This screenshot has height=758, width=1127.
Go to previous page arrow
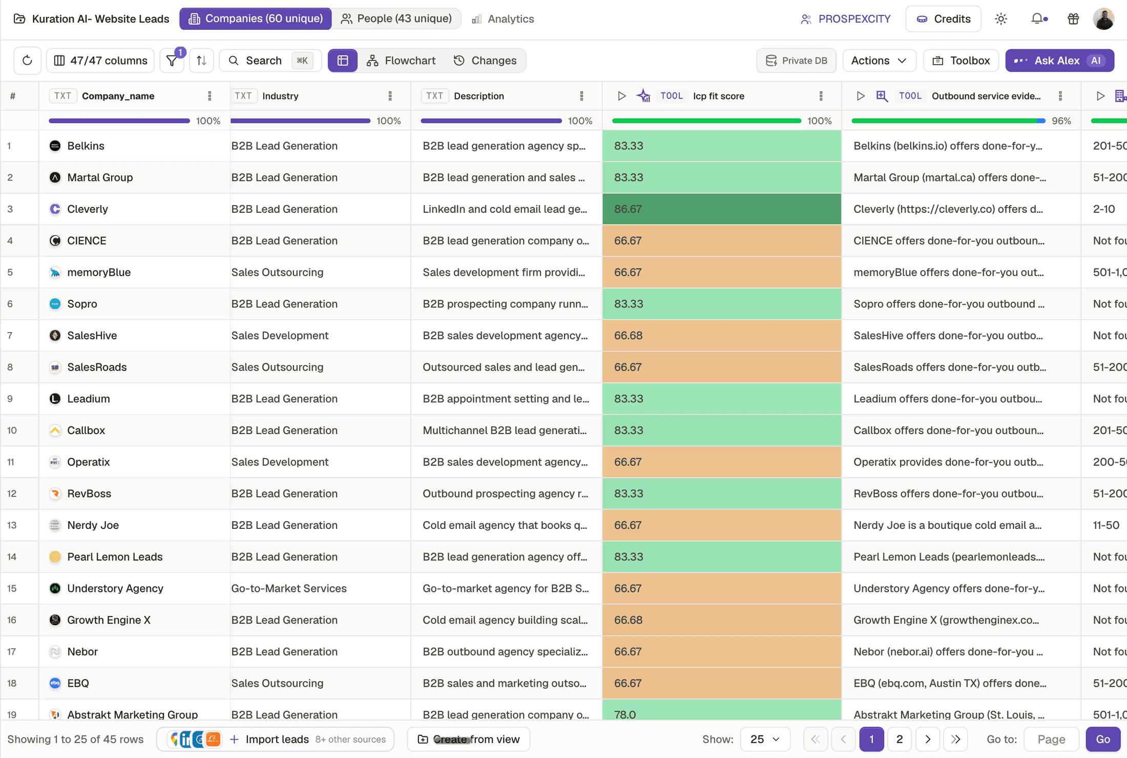843,739
